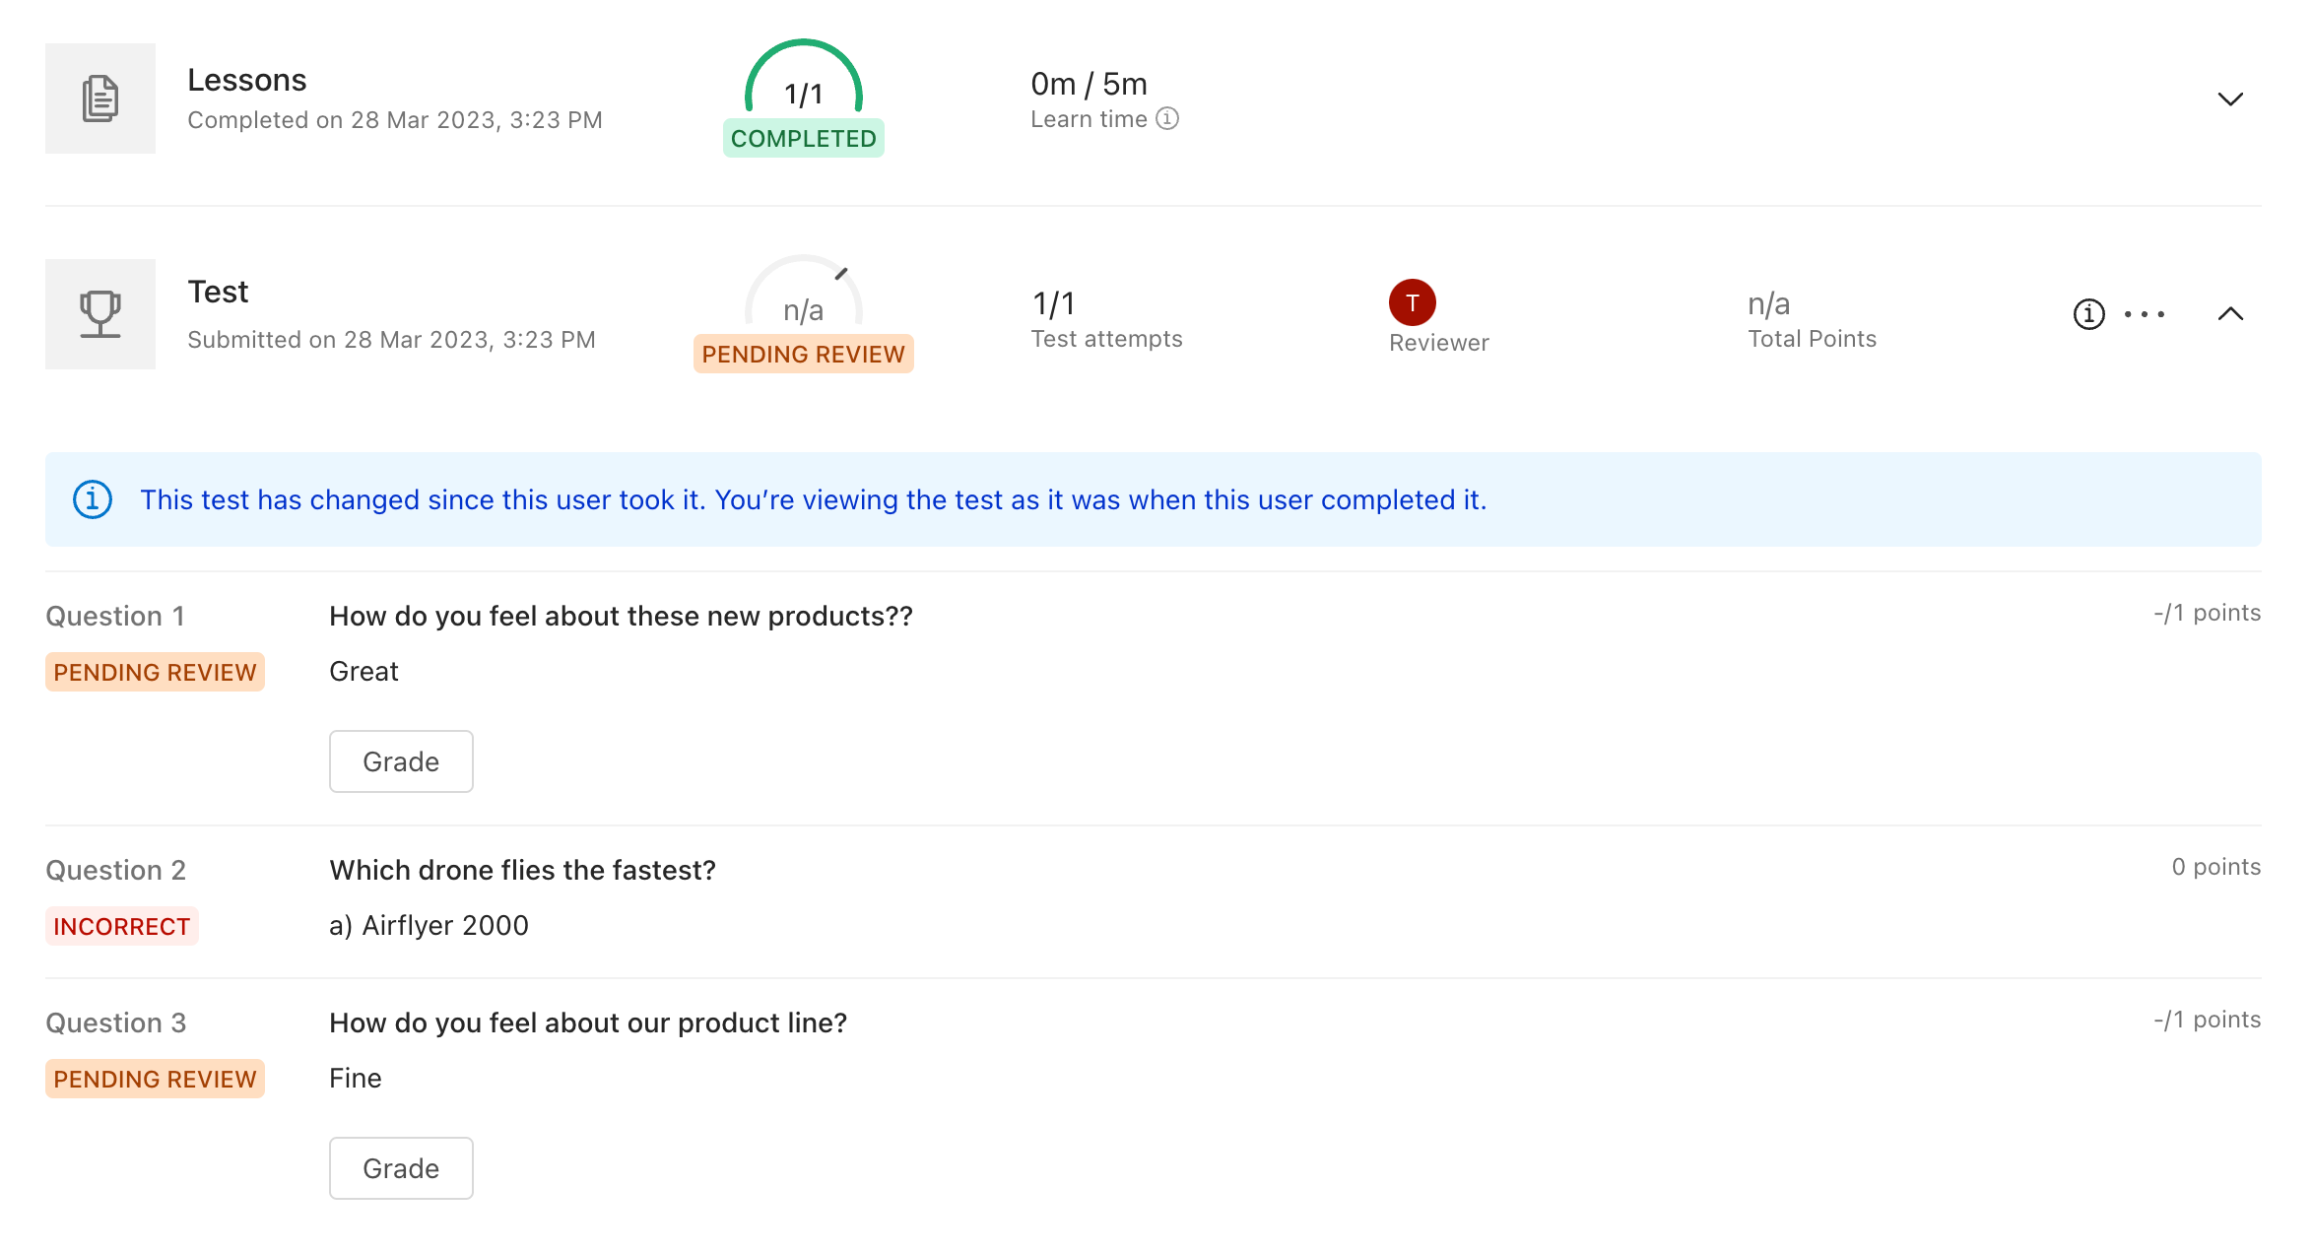This screenshot has width=2313, height=1253.
Task: Click the info icon in blue banner
Action: [x=93, y=499]
